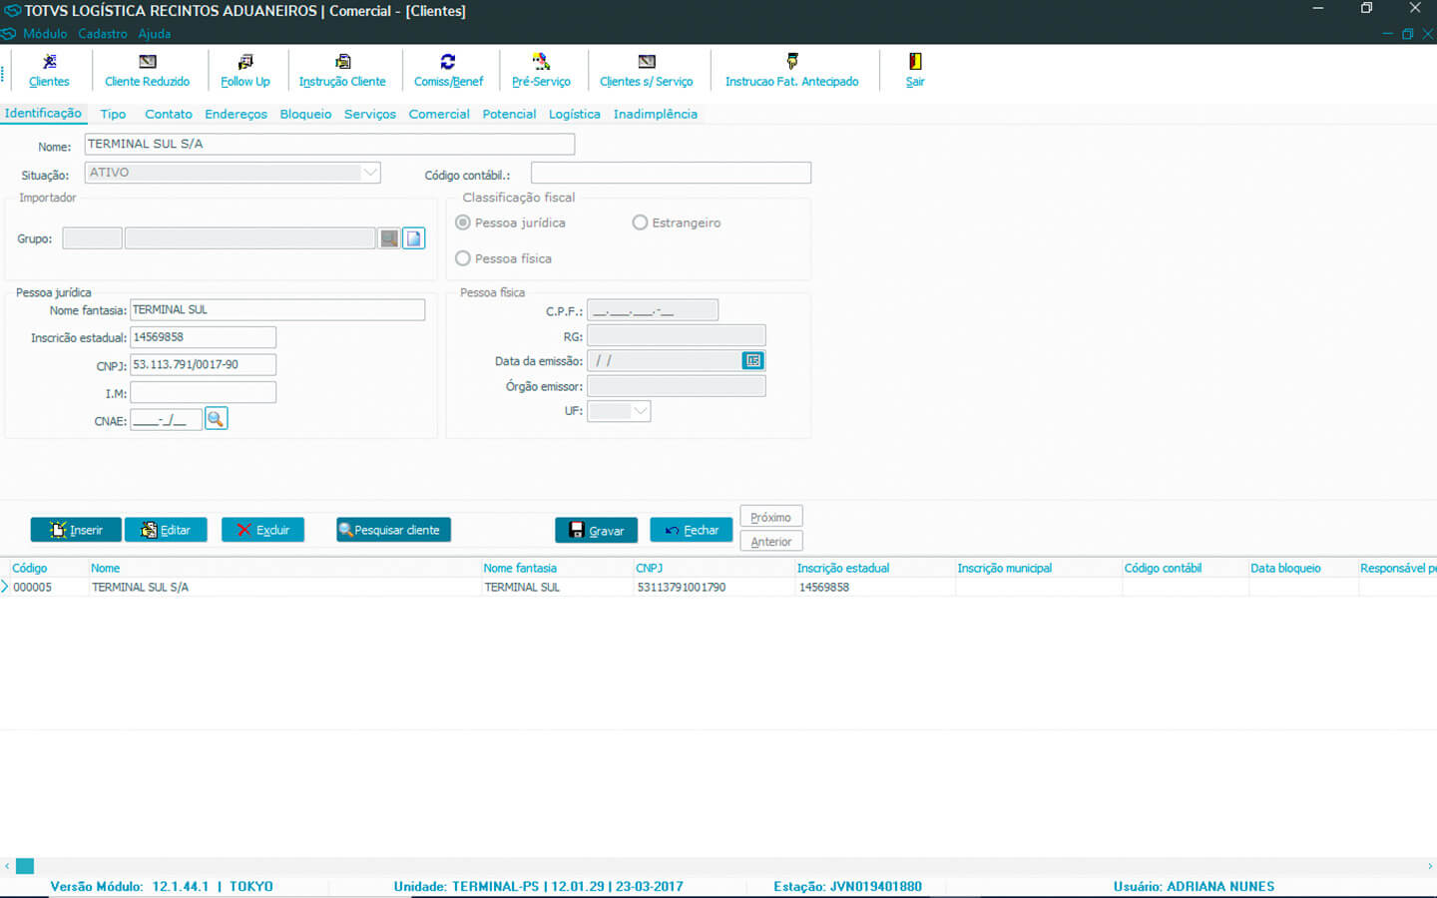The image size is (1437, 898).
Task: Open the Cadastro menu
Action: pyautogui.click(x=103, y=34)
